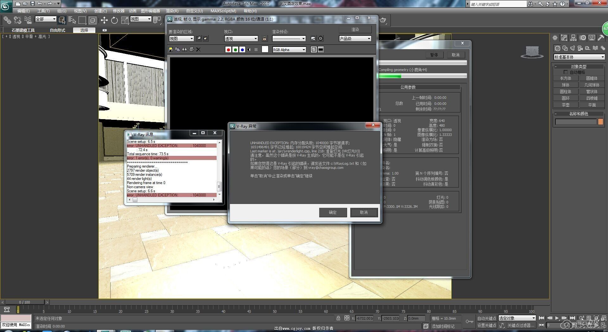The width and height of the screenshot is (608, 332).
Task: Select the Unlink Selection tool
Action: pos(17,20)
